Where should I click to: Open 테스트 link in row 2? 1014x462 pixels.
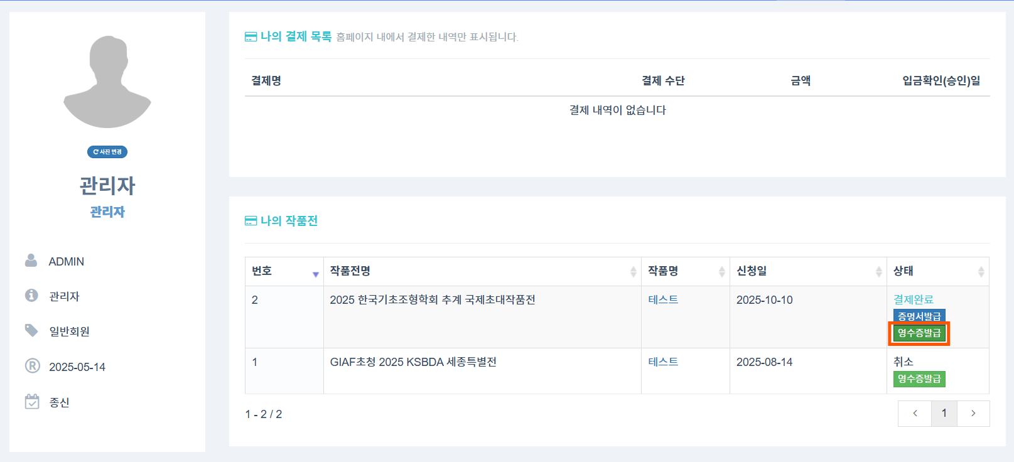point(663,299)
